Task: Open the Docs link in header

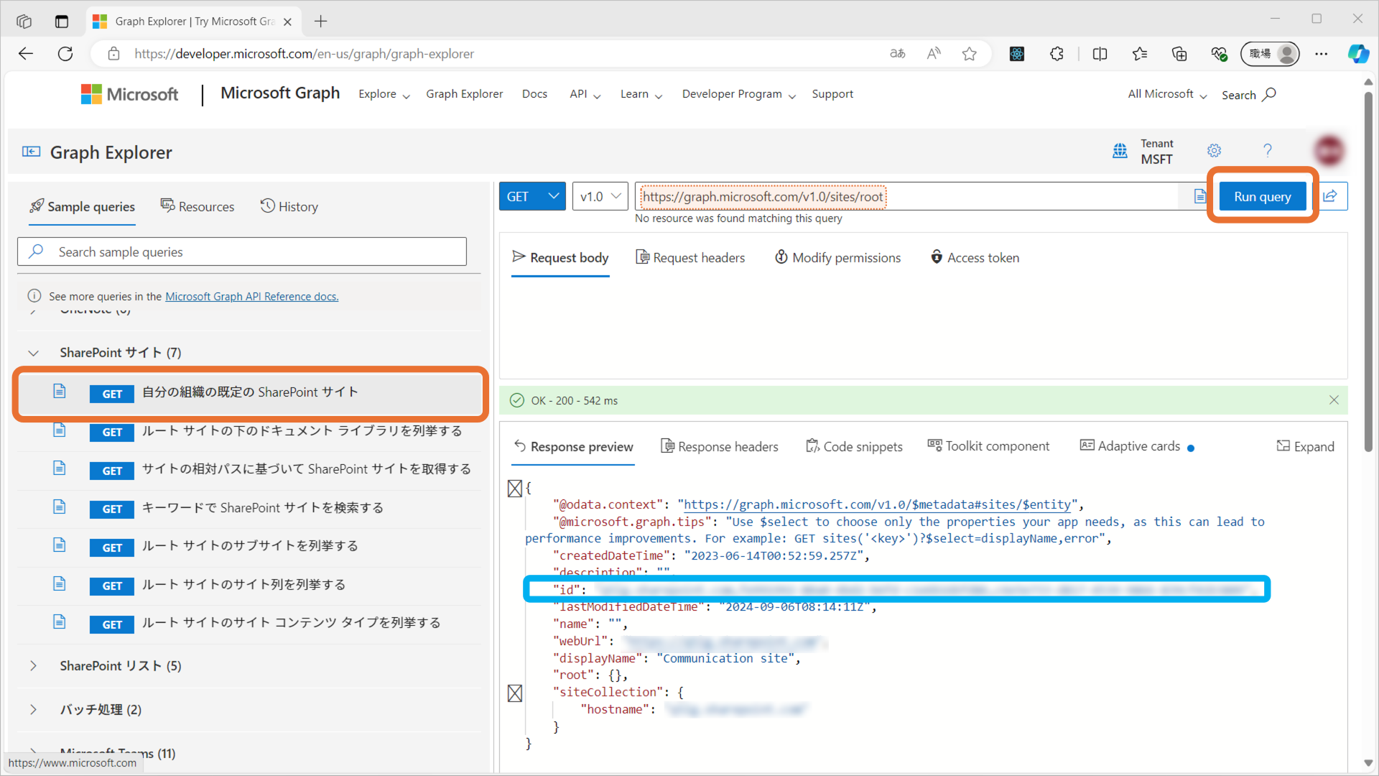Action: coord(534,94)
